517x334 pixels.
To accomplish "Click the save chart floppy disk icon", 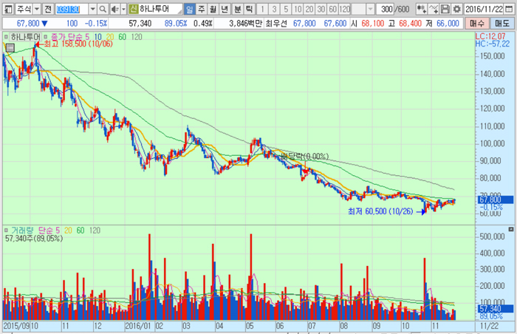I will click(445, 9).
